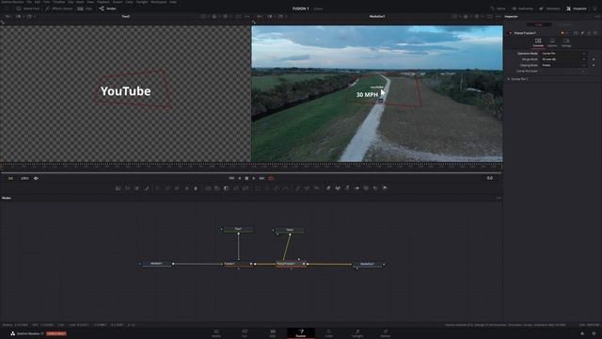The width and height of the screenshot is (602, 339).
Task: Select the MediaIn1 node
Action: coord(156,264)
